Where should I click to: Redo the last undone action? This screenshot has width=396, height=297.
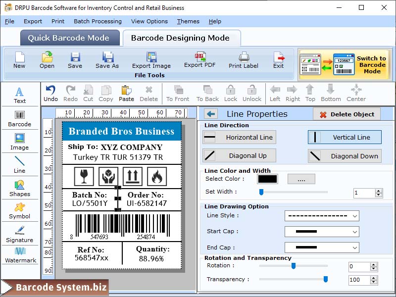[70, 94]
